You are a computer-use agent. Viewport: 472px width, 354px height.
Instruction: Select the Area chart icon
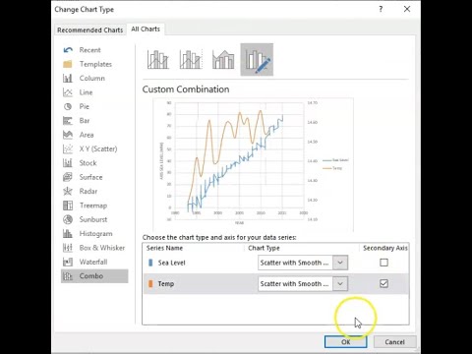coord(68,135)
